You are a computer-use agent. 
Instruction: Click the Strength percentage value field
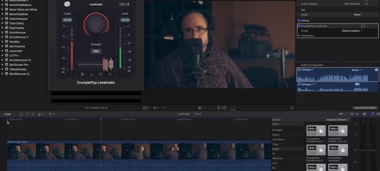pyautogui.click(x=96, y=51)
